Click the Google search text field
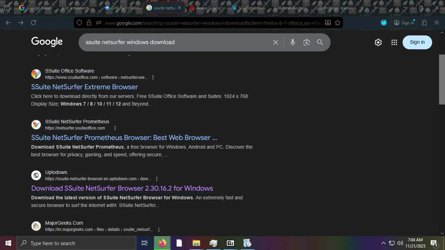This screenshot has height=250, width=445. pyautogui.click(x=176, y=42)
